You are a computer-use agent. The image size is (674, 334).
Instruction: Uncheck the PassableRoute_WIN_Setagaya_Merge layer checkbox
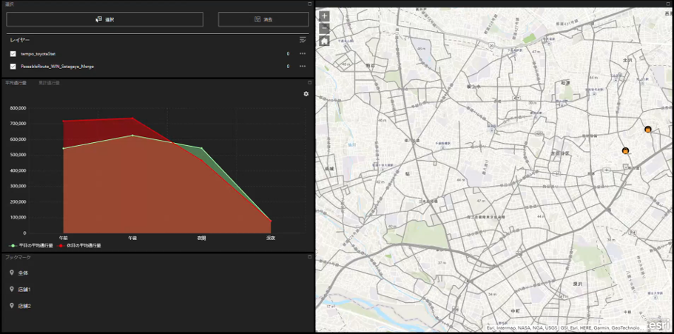13,67
